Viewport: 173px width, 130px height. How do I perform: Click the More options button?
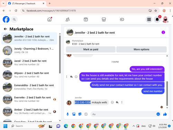pyautogui.click(x=142, y=49)
